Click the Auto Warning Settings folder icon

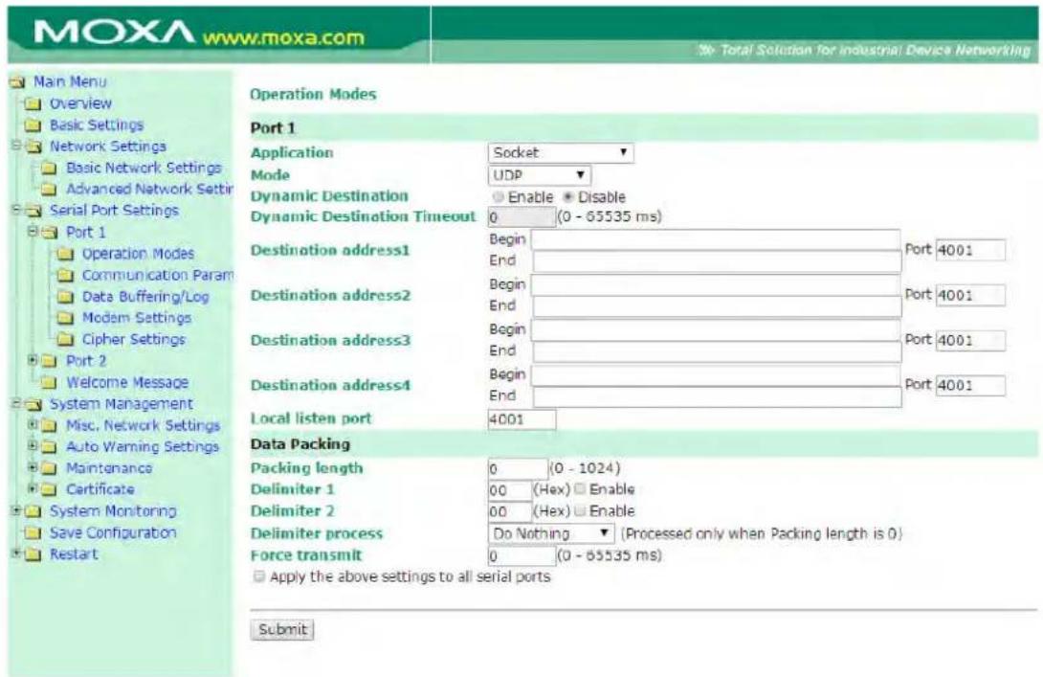[x=49, y=447]
